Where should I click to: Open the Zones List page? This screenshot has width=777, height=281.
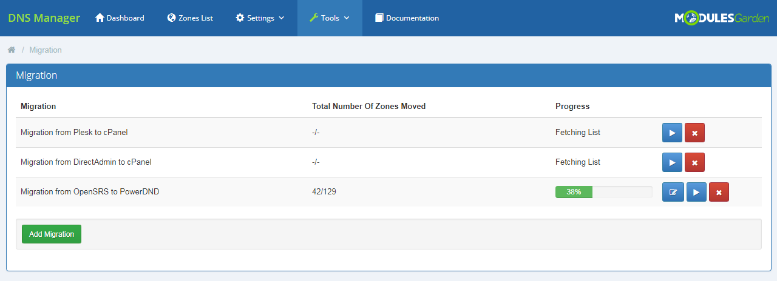190,18
